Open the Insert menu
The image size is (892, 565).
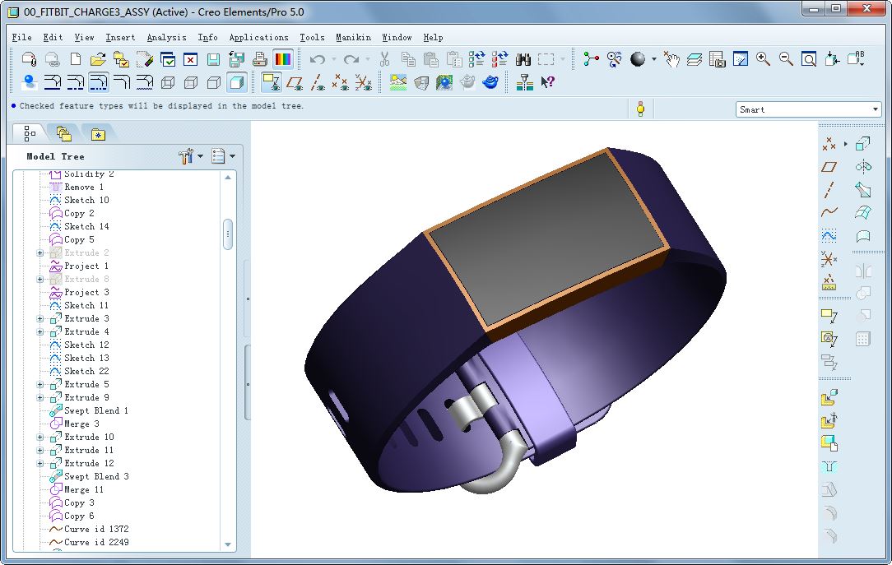(121, 38)
